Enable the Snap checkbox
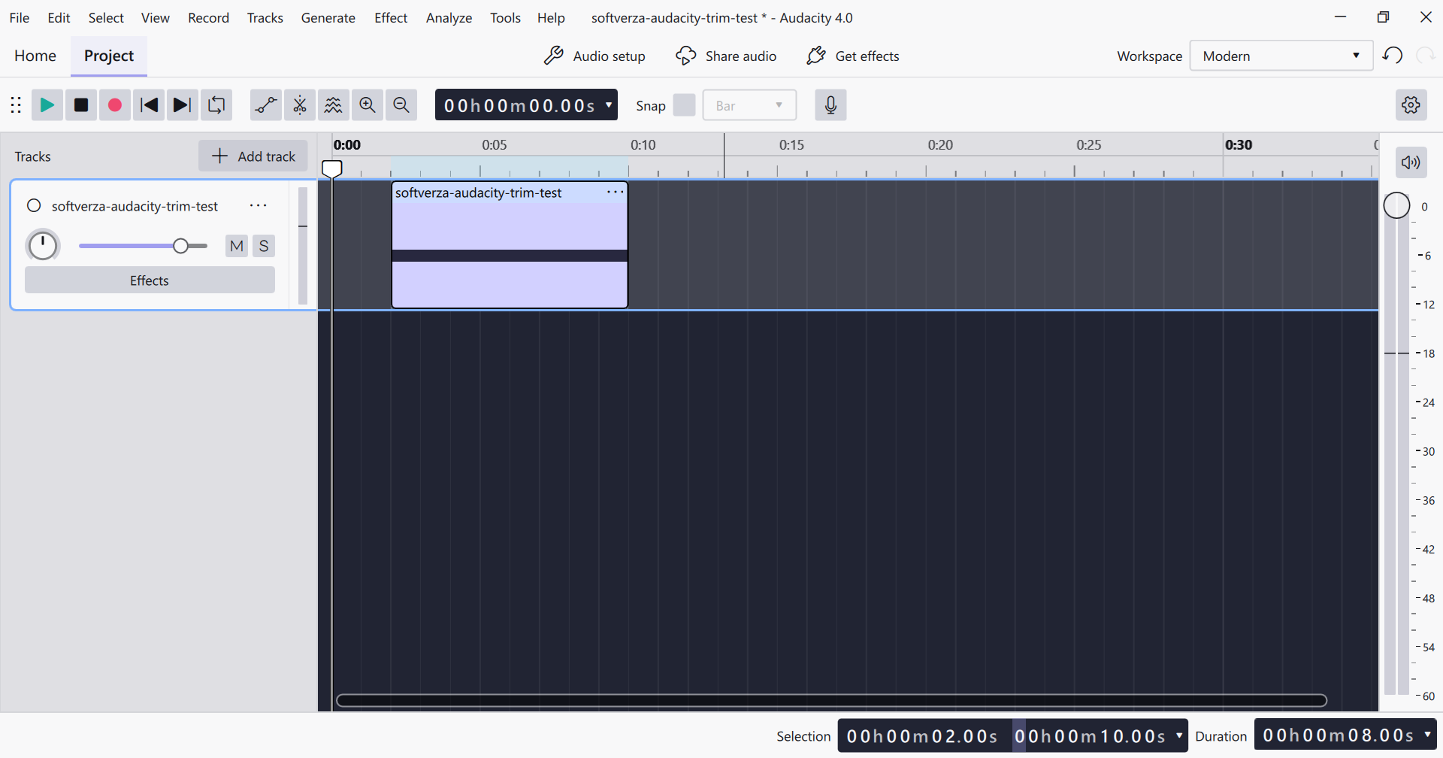This screenshot has width=1443, height=758. tap(684, 105)
